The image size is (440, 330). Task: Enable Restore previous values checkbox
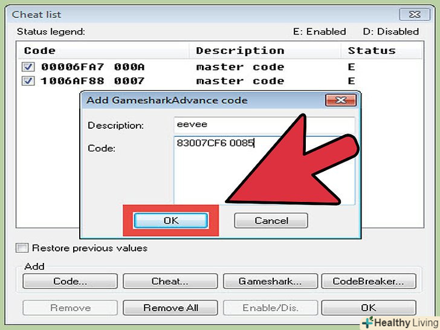[22, 248]
